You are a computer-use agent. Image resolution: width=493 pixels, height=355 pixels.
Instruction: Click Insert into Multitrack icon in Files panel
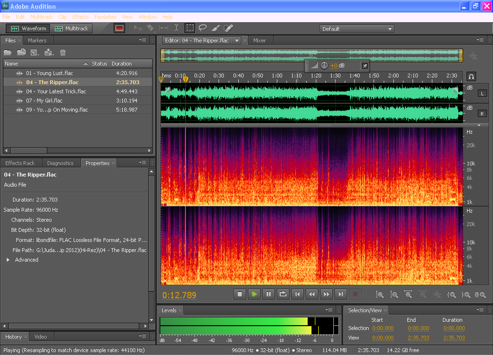point(49,52)
